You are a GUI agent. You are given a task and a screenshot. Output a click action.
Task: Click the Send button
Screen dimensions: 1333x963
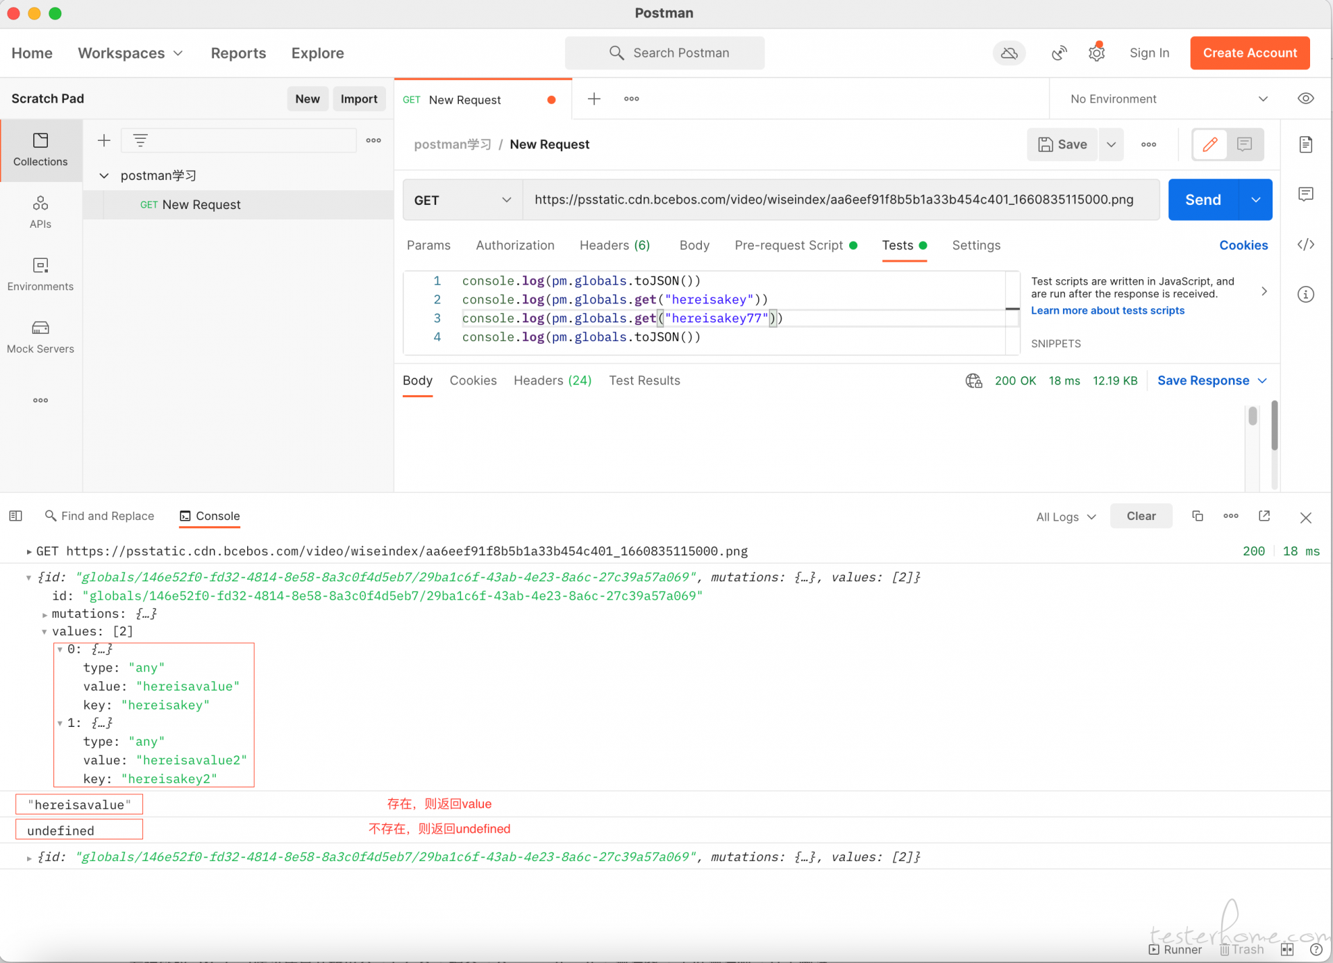click(1203, 200)
